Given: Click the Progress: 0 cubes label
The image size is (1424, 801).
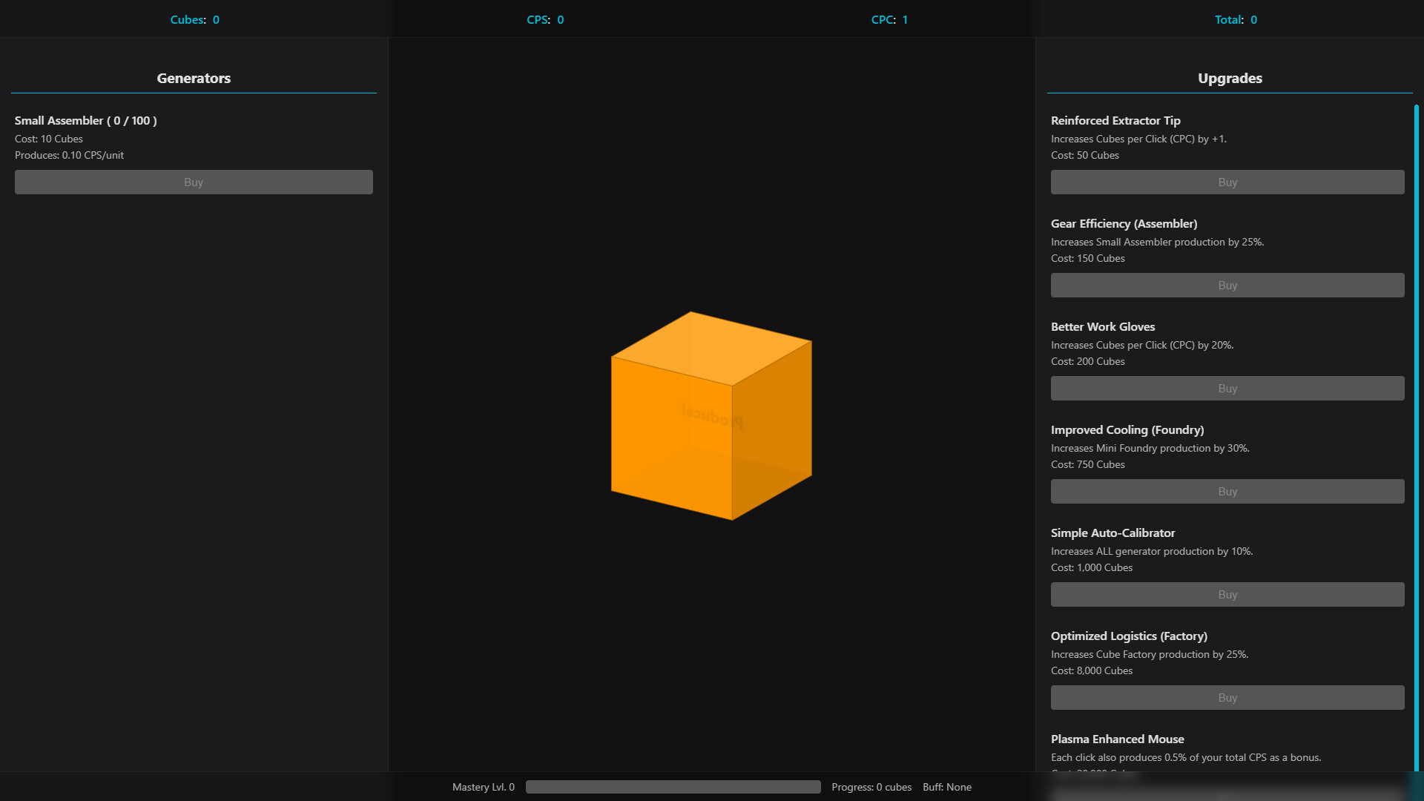Looking at the screenshot, I should [x=871, y=787].
